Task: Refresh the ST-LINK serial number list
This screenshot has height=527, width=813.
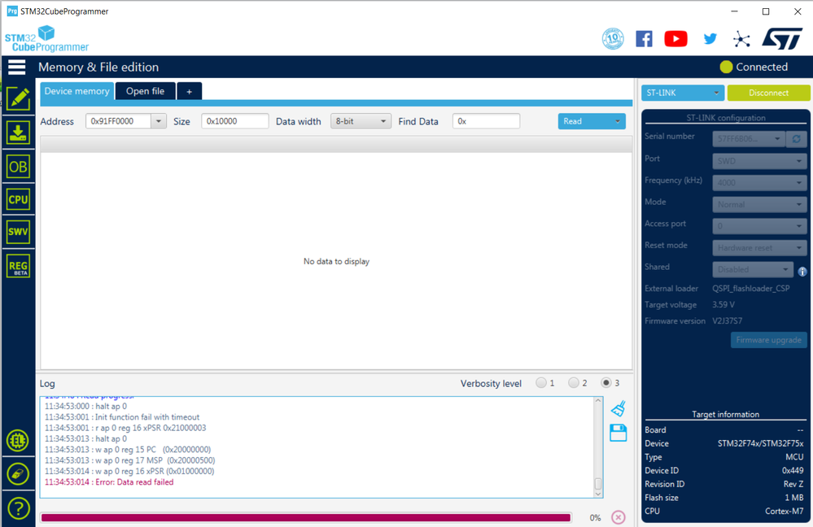Action: tap(797, 139)
